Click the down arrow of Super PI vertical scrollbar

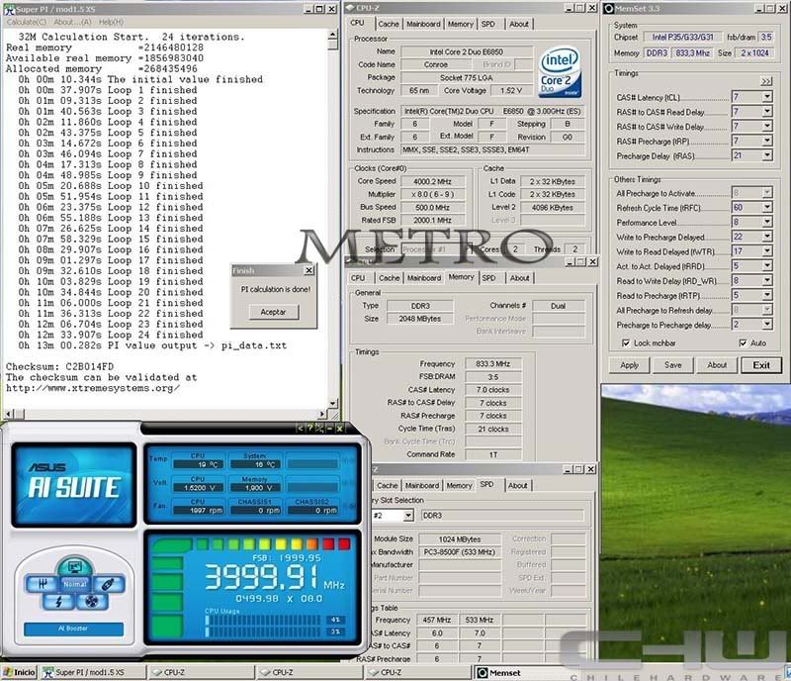332,403
